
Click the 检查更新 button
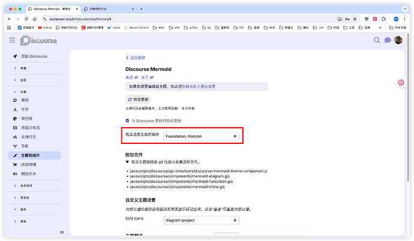pyautogui.click(x=138, y=99)
